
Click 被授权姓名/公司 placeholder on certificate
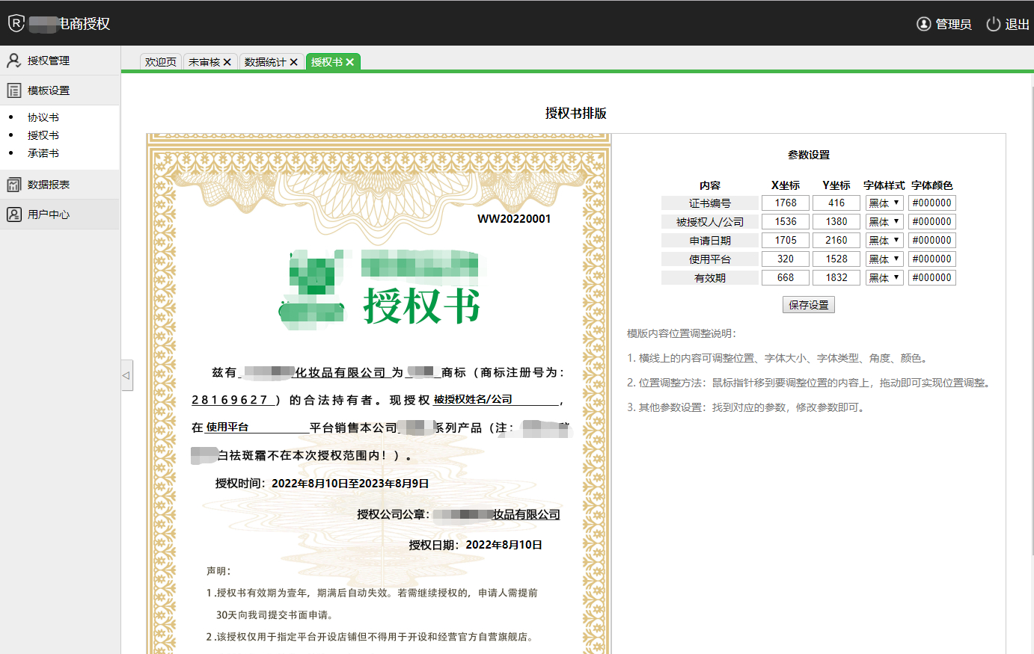tap(473, 399)
